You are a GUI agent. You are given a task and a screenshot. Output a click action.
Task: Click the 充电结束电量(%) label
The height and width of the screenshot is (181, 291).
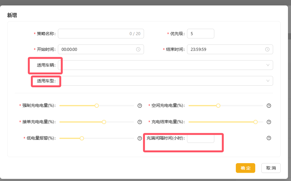168,122
